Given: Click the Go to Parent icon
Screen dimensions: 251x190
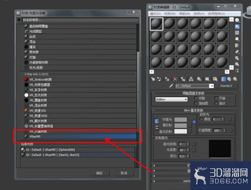Looking at the screenshot, I should point(229,79).
